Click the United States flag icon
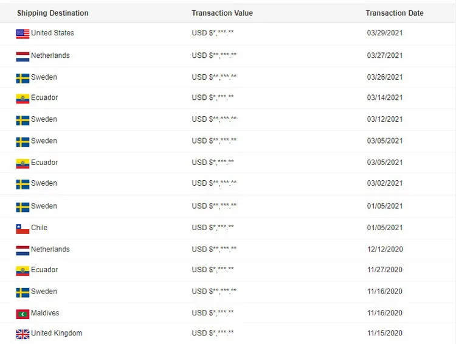 (22, 34)
